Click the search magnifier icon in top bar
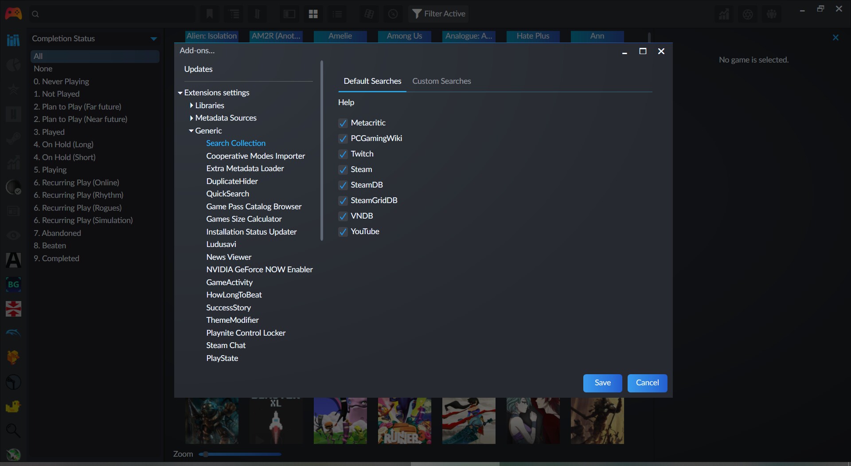Image resolution: width=851 pixels, height=466 pixels. [x=35, y=14]
